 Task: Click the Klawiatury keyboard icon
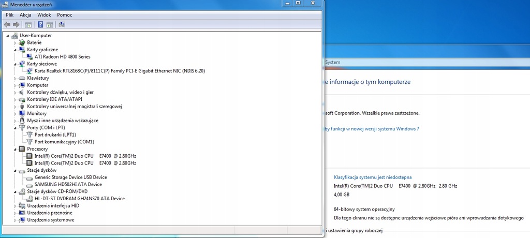(x=22, y=78)
